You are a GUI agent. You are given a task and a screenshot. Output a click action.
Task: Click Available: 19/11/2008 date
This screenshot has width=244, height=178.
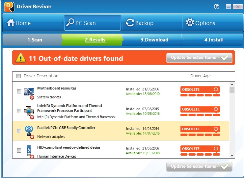[x=143, y=153]
